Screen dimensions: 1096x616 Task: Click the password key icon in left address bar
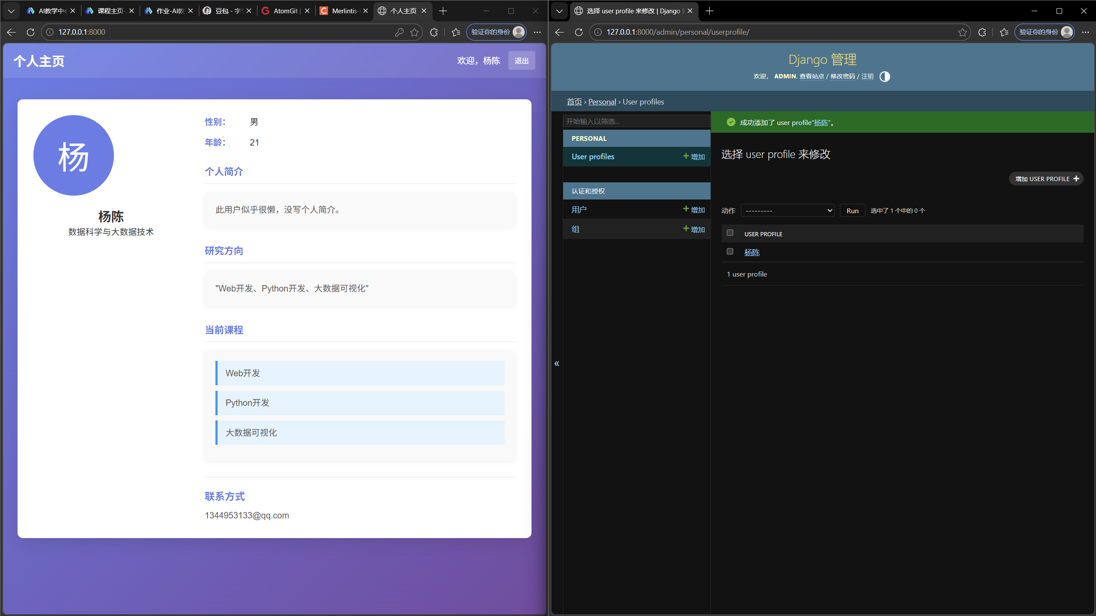click(399, 32)
